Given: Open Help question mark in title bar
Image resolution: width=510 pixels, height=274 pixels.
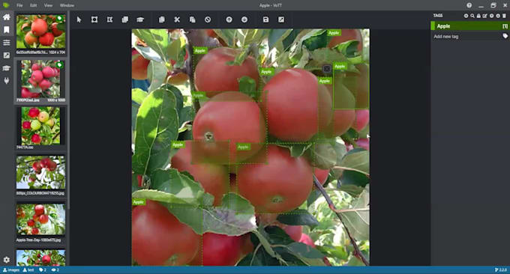Looking at the screenshot, I should 469,5.
